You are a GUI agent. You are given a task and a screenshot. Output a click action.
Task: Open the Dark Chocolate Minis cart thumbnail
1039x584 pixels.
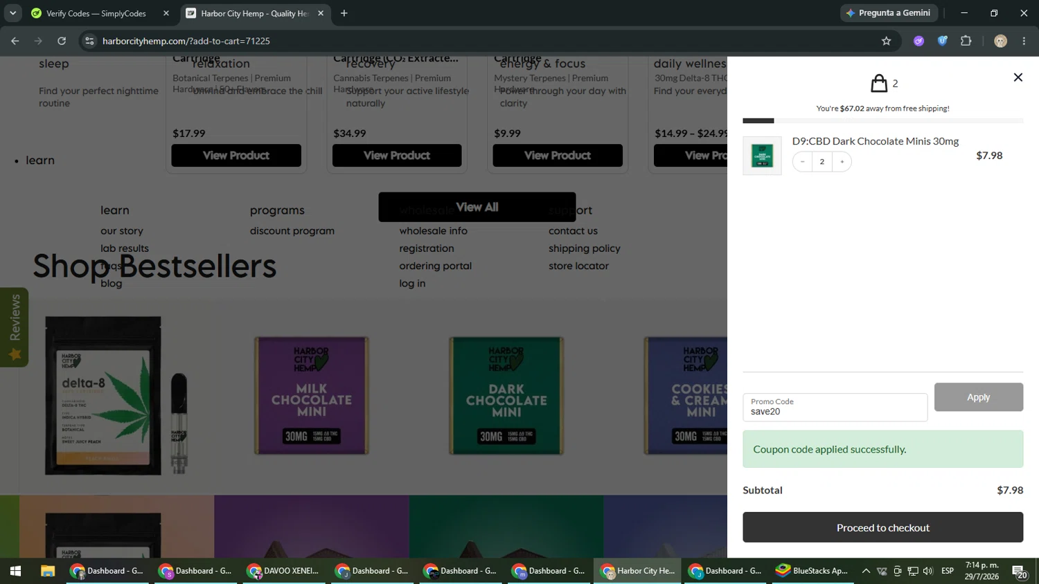click(x=762, y=156)
